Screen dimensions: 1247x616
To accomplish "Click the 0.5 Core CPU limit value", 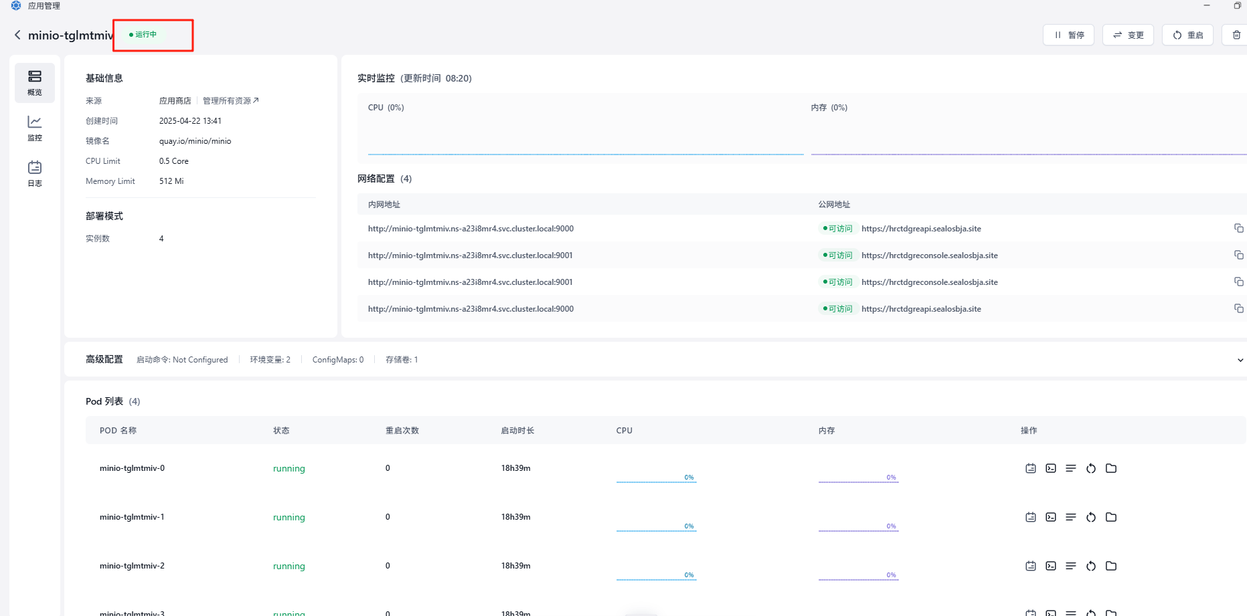I will coord(174,161).
